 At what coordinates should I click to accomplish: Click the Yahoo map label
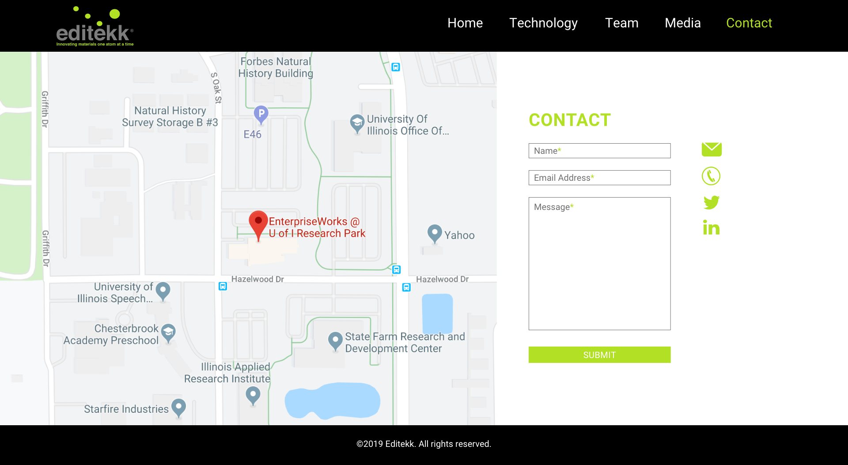pyautogui.click(x=459, y=235)
